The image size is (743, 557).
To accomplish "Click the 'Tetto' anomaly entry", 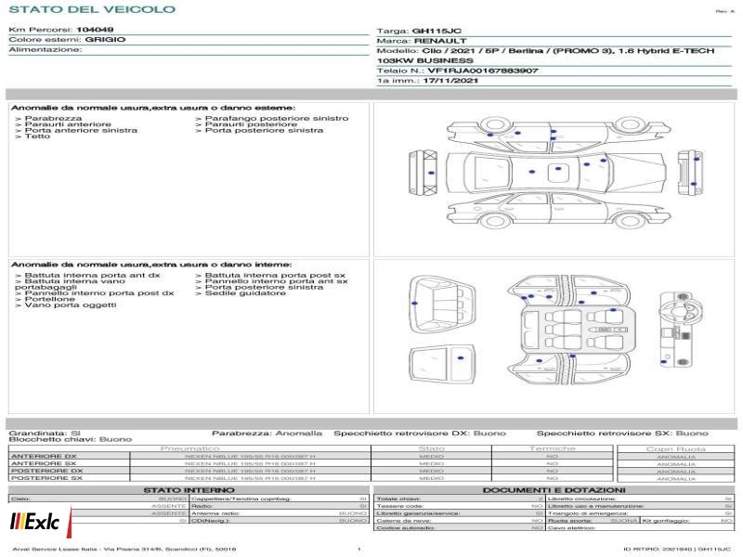I will [37, 136].
